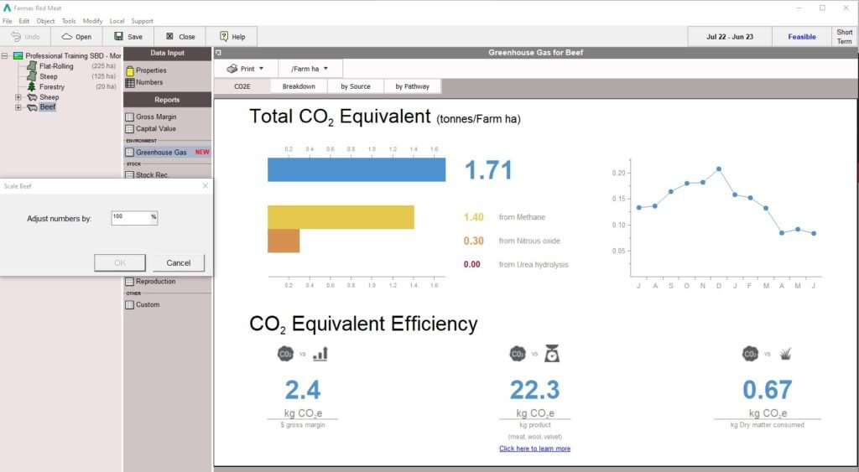The image size is (859, 472).
Task: Click Cancel in Scale Beef dialog
Action: [179, 263]
